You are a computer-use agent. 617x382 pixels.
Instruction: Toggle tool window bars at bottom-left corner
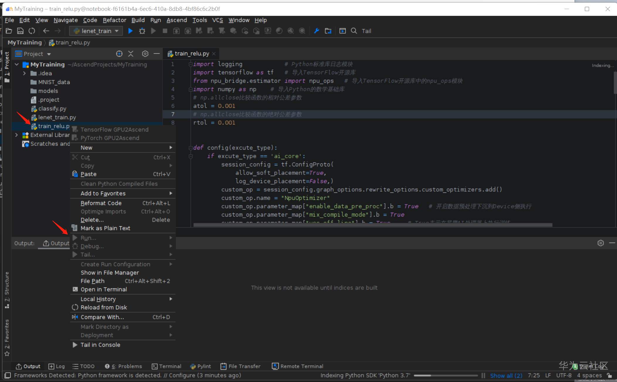tap(8, 375)
